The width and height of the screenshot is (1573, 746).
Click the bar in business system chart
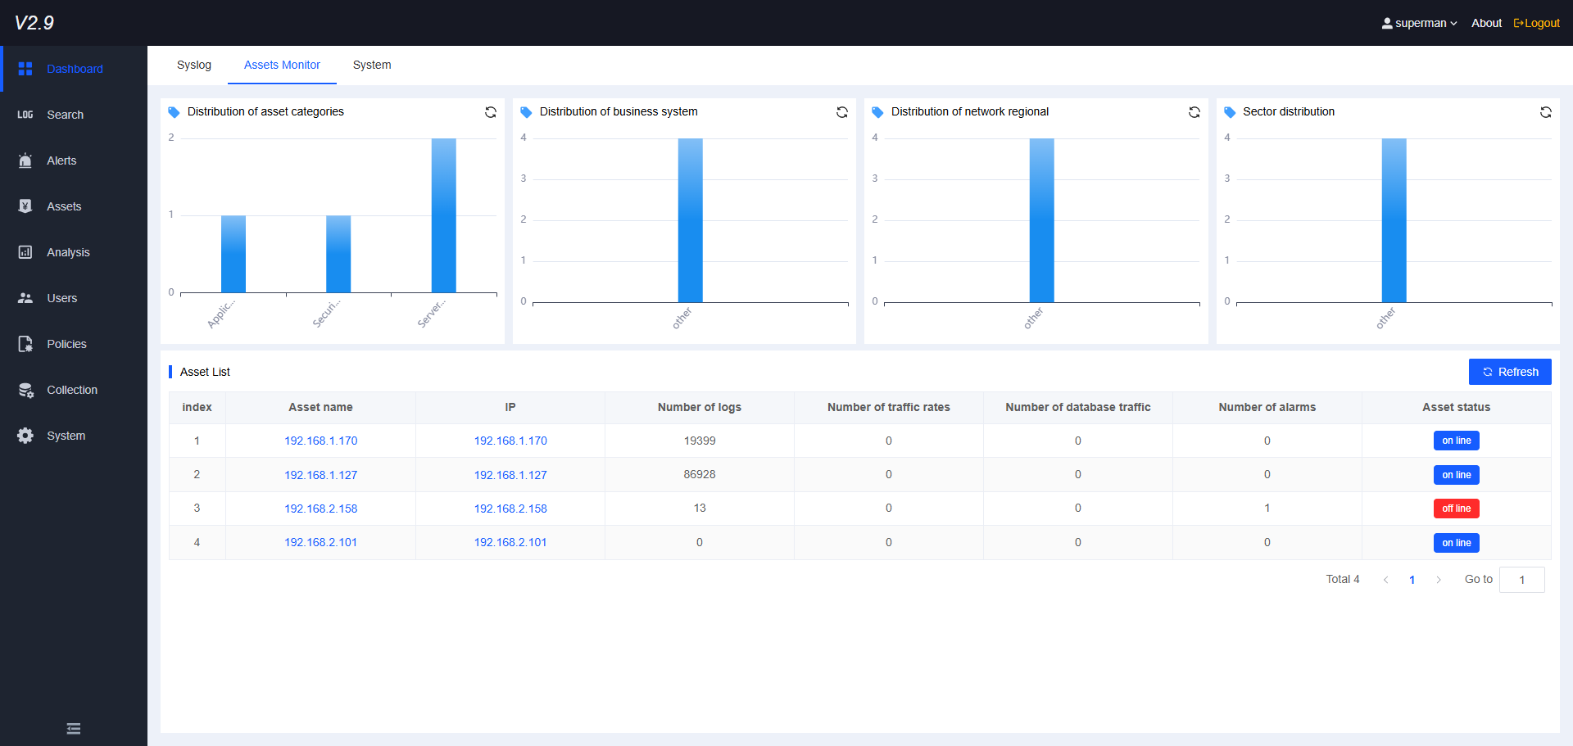click(x=691, y=220)
